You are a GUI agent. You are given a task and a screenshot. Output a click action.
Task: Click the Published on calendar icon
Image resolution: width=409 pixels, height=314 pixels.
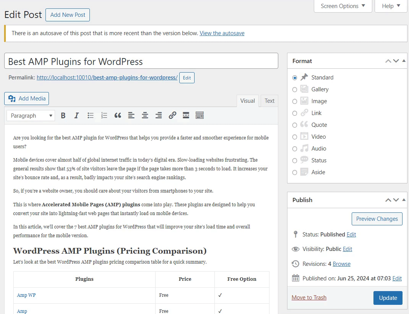[295, 278]
